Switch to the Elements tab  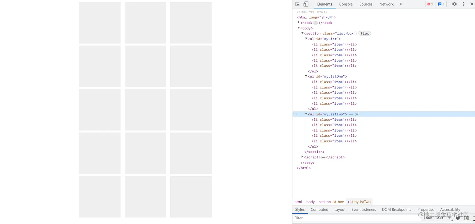pyautogui.click(x=325, y=4)
